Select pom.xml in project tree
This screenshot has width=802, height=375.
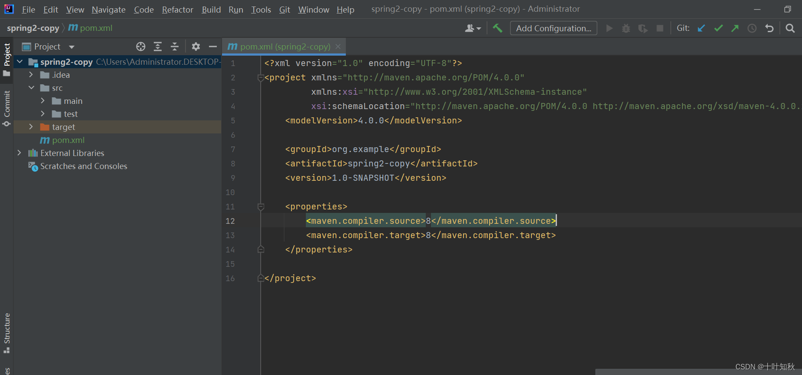(x=68, y=140)
